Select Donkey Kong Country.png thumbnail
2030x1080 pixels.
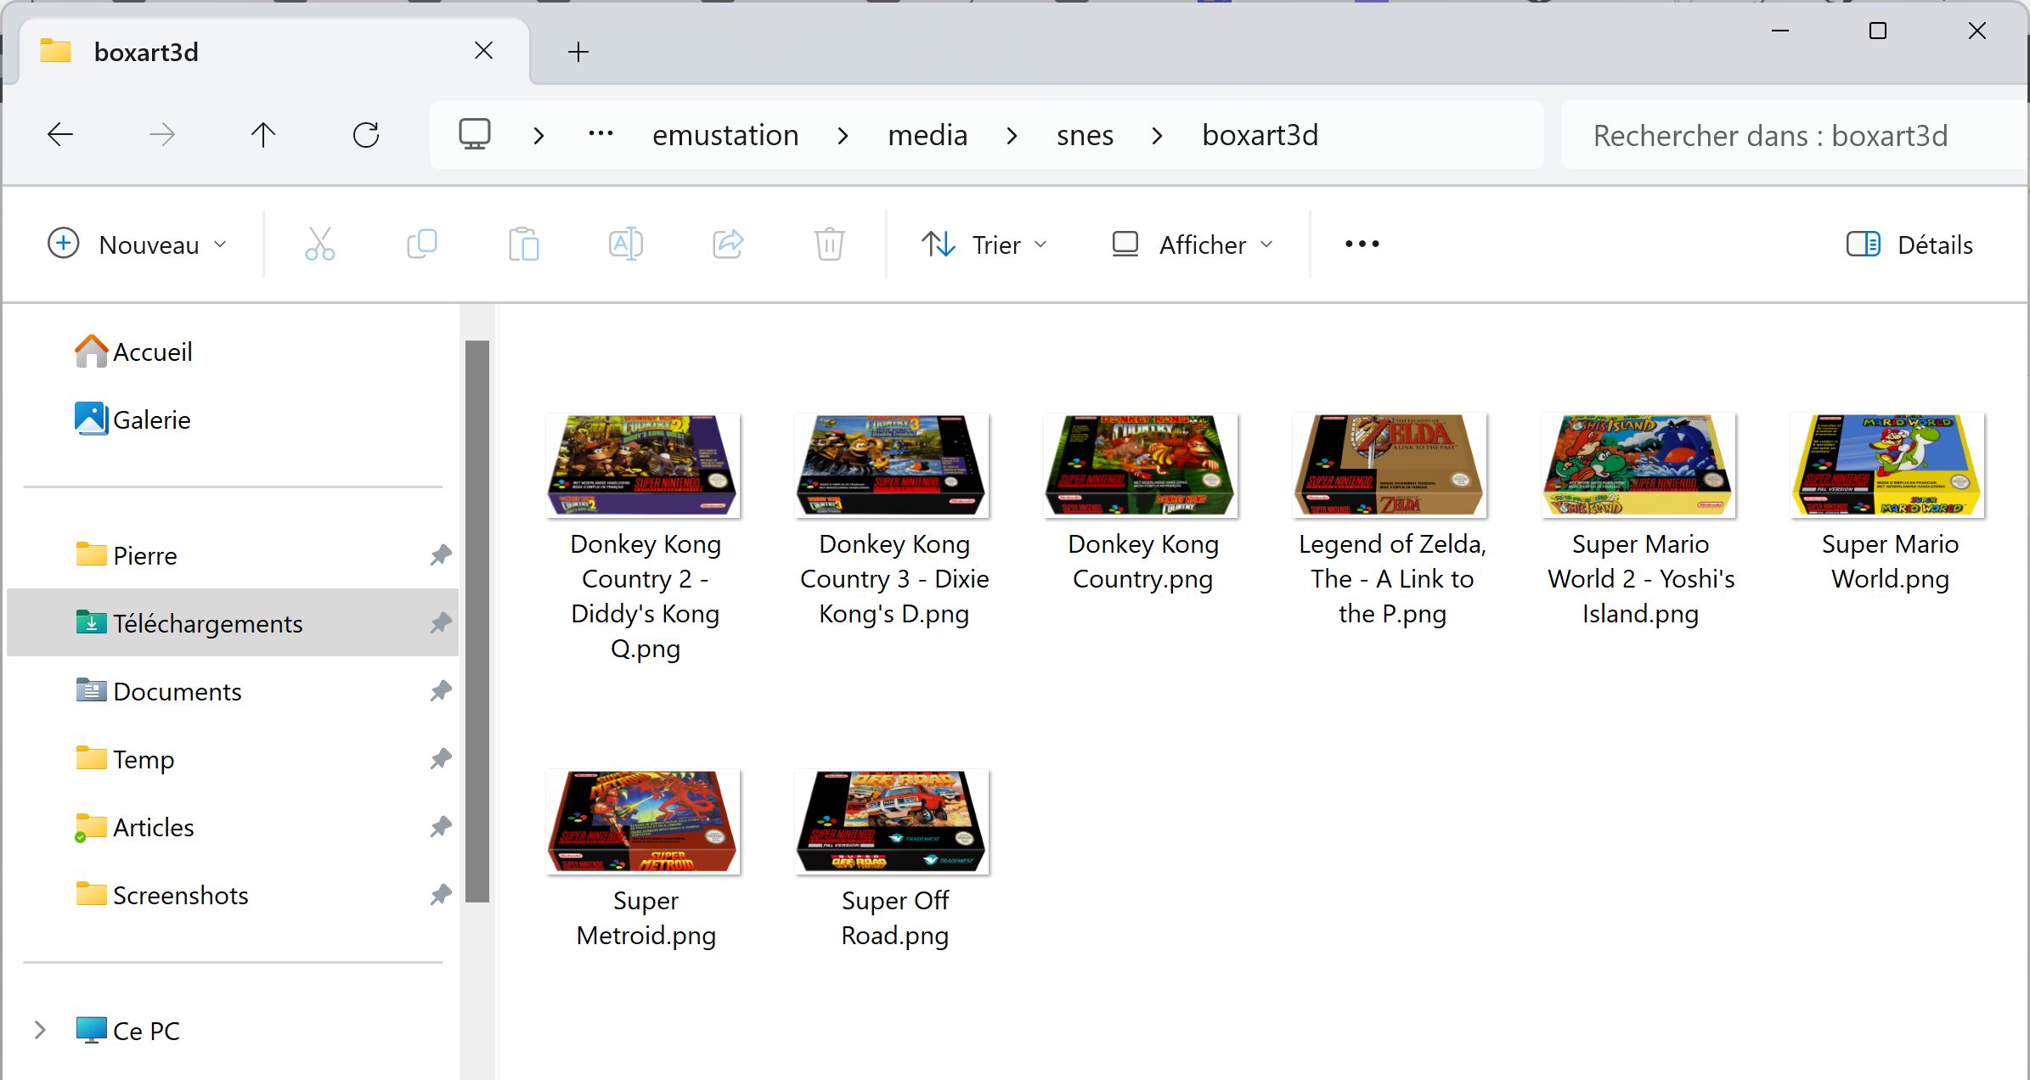[1142, 465]
